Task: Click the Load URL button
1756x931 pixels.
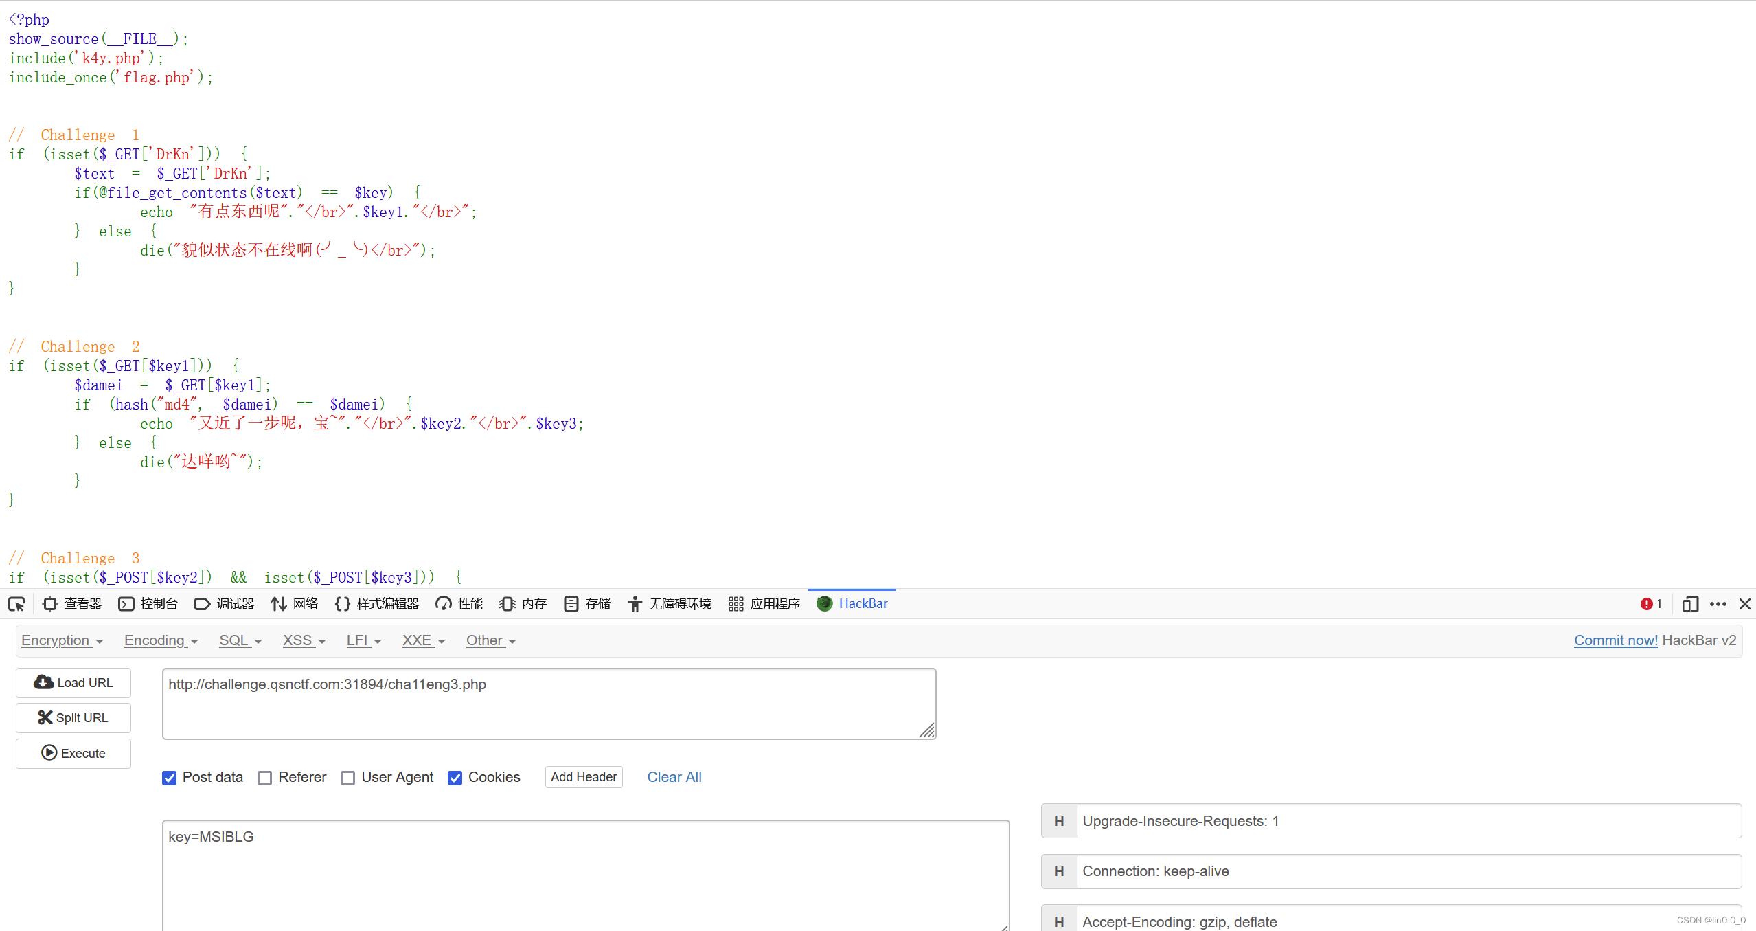Action: (73, 682)
